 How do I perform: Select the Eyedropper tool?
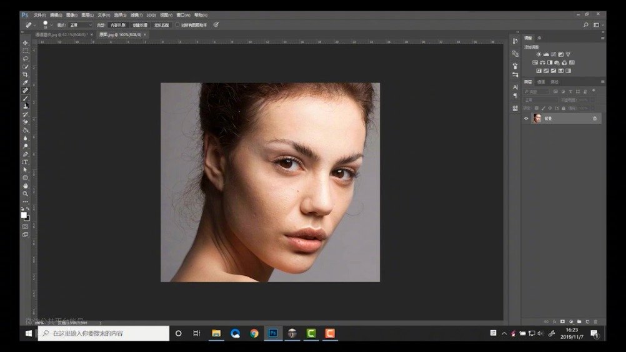pyautogui.click(x=26, y=82)
